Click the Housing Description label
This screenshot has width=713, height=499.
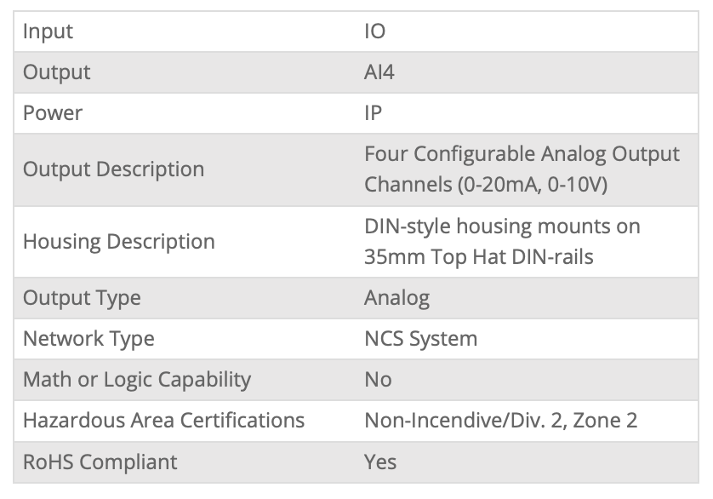click(x=118, y=242)
